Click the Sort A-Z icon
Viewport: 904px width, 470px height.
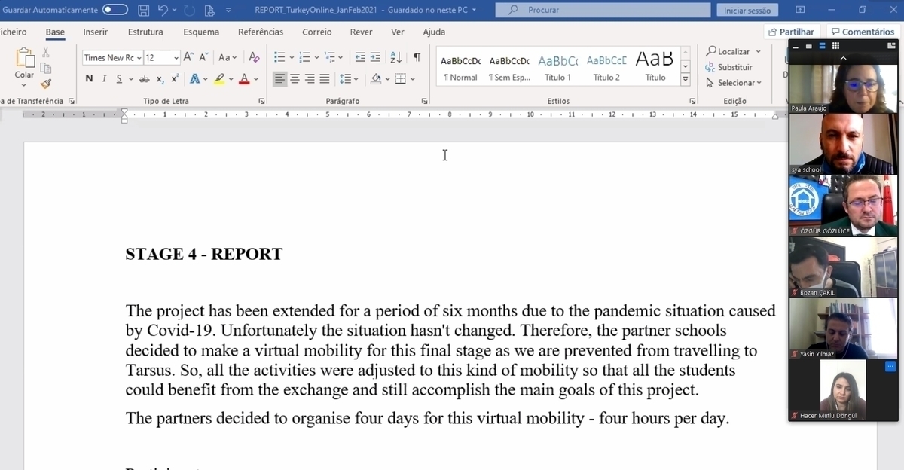(395, 57)
